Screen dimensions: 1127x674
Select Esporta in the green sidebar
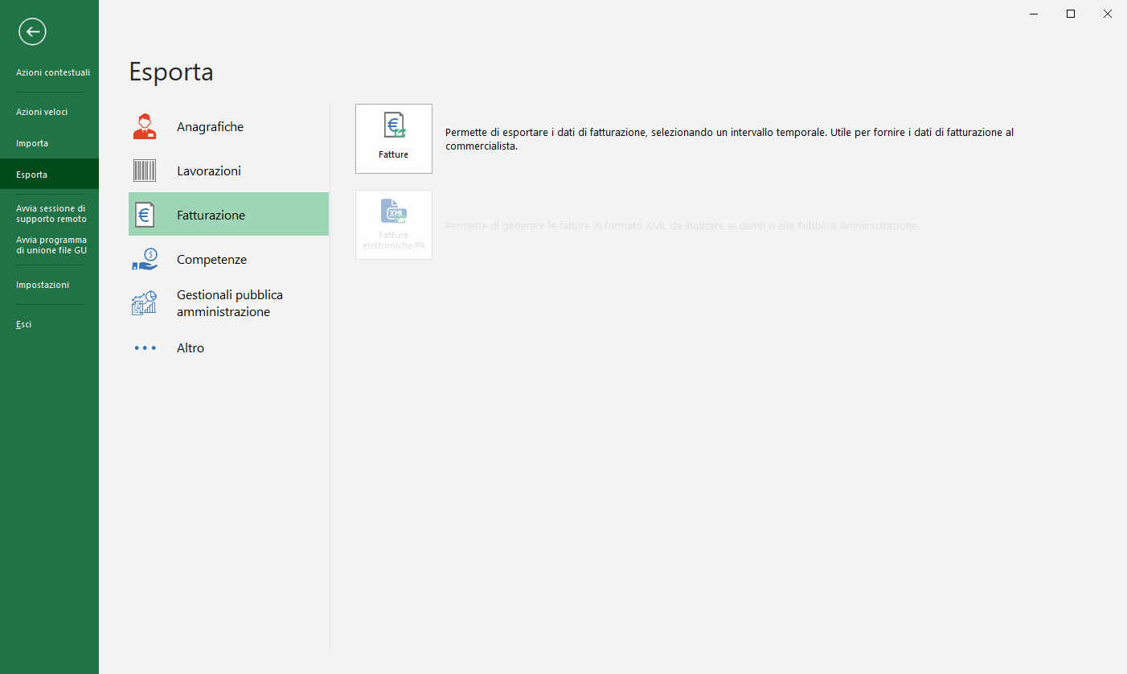(x=32, y=175)
